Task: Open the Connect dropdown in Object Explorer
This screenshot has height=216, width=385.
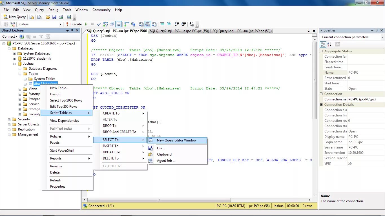Action: pos(10,37)
